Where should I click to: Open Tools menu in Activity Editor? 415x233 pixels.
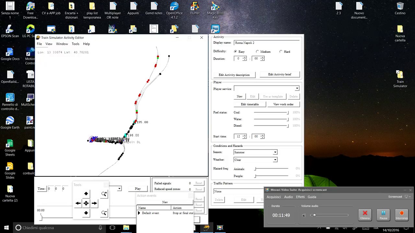(x=75, y=44)
